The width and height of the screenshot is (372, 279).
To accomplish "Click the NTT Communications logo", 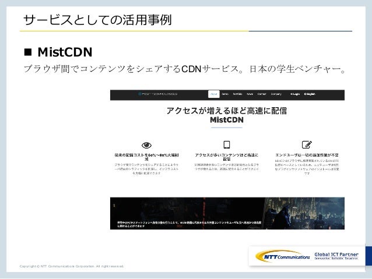I will tap(283, 256).
